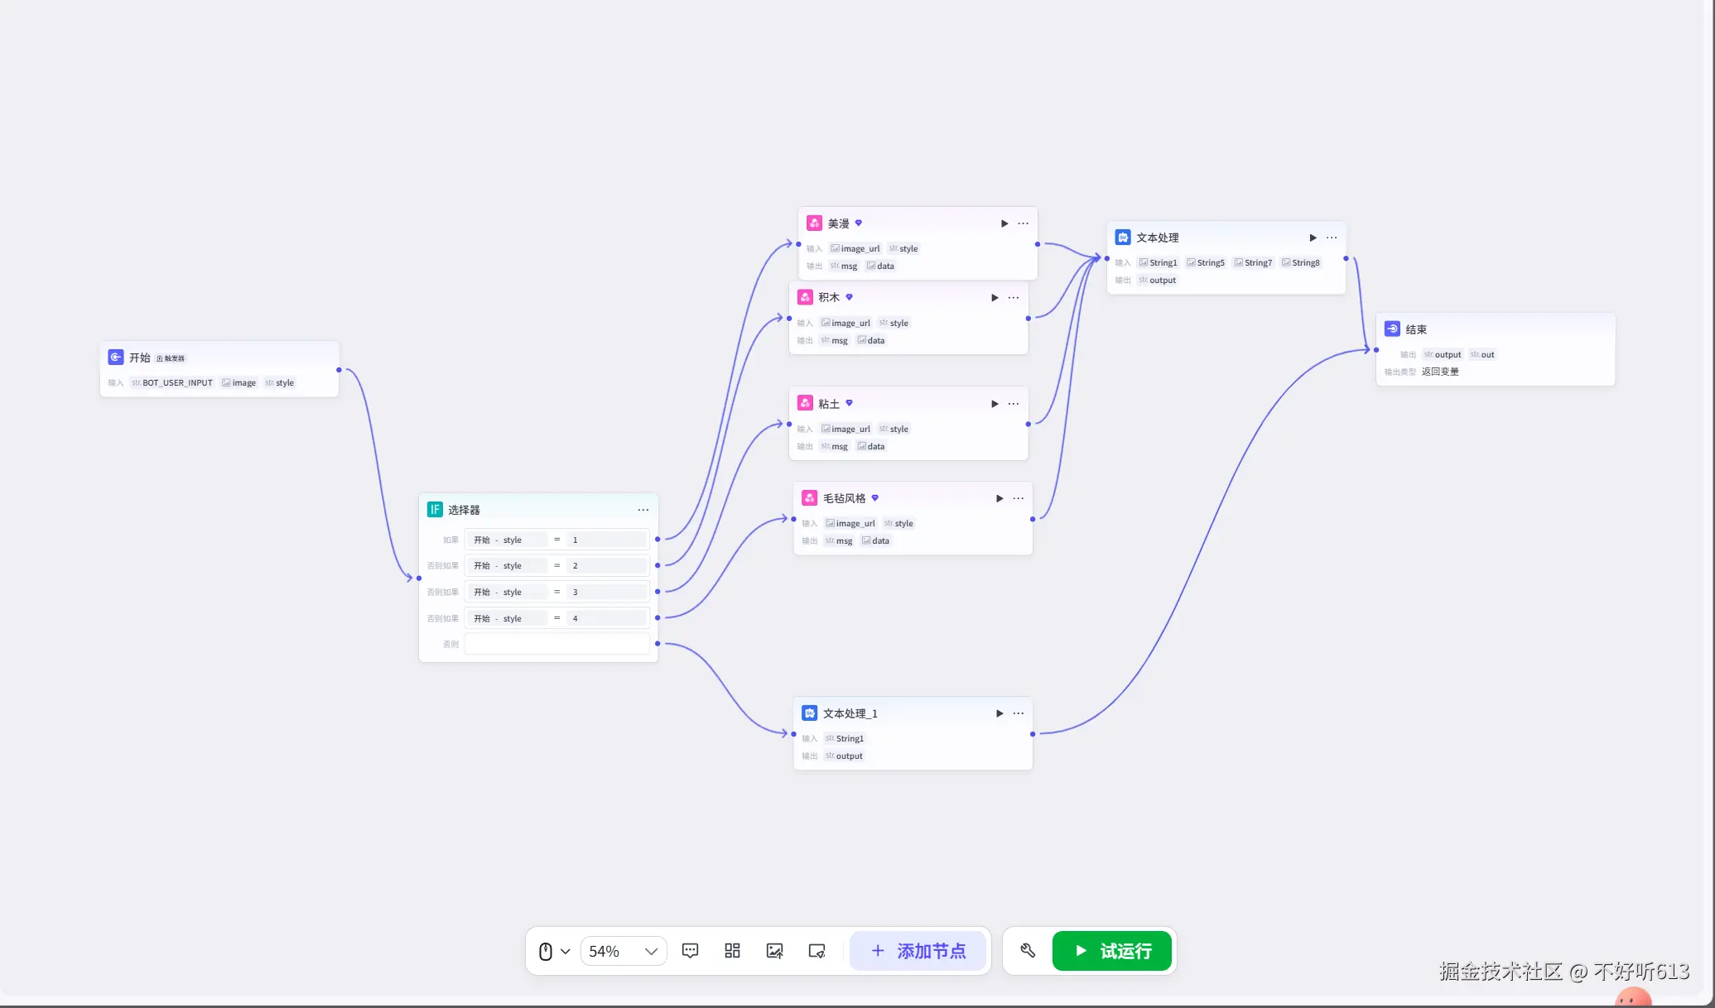
Task: Open the 文本处理 node more options menu
Action: point(1332,238)
